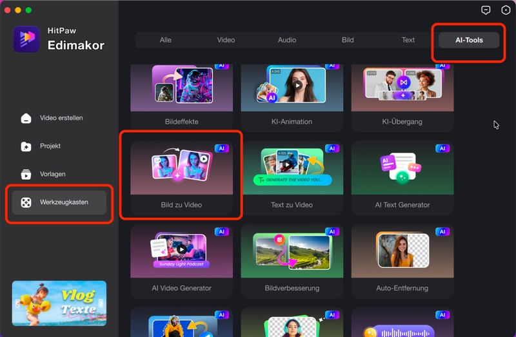This screenshot has height=337, width=516.
Task: Open the AI-Tools tab
Action: 469,40
